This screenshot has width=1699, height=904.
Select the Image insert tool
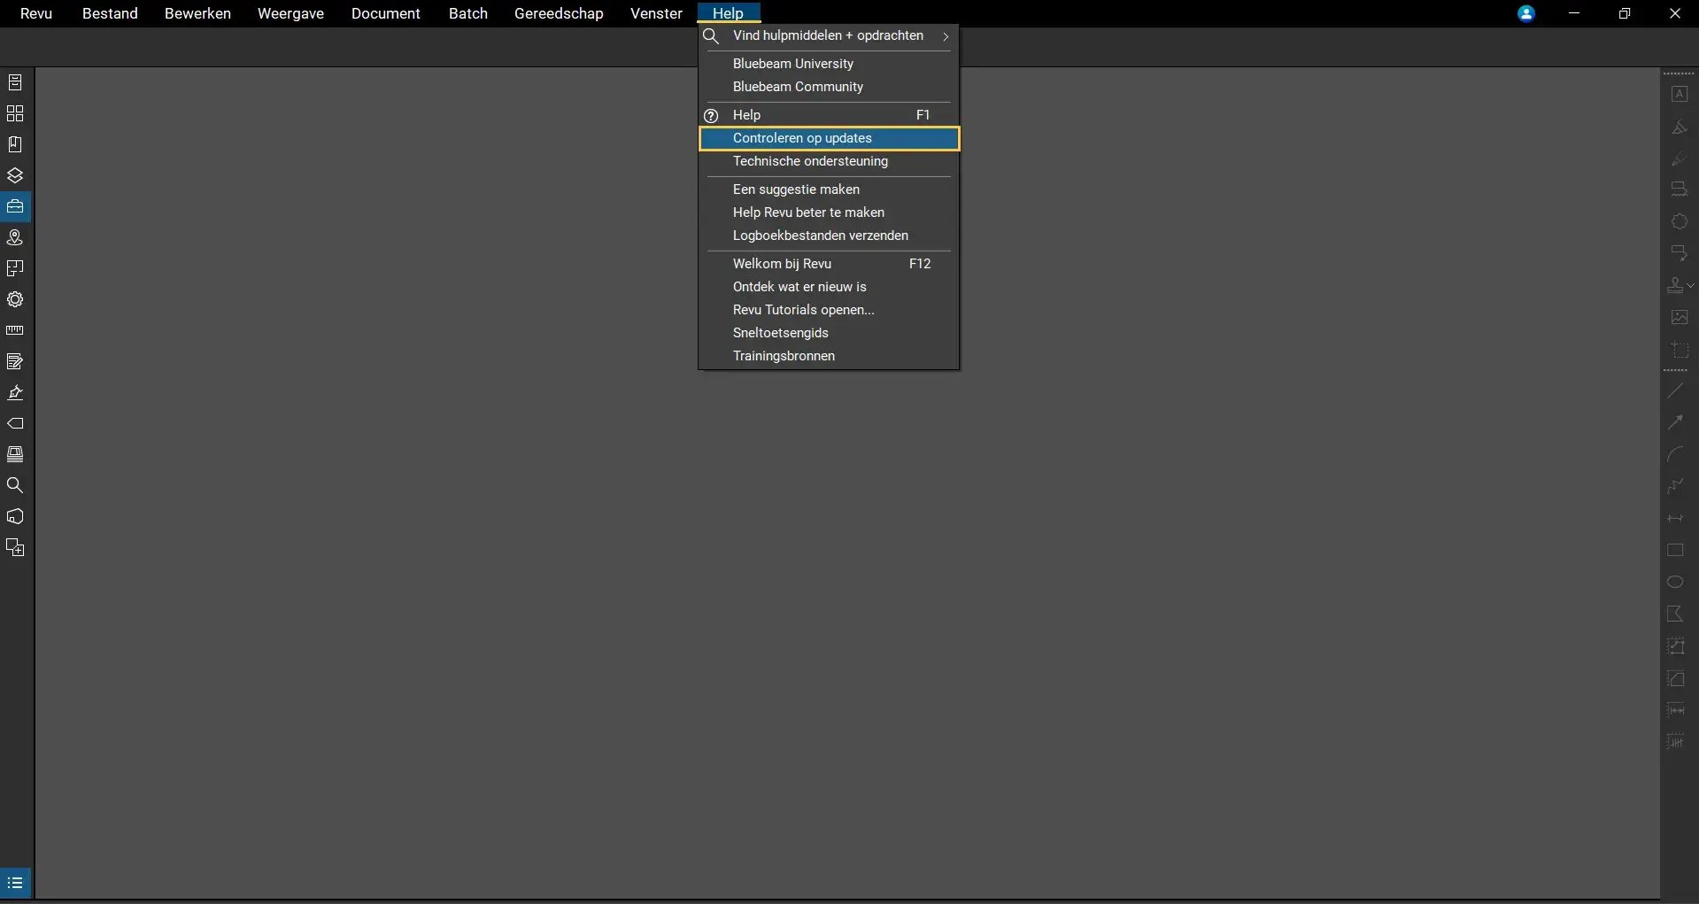click(x=1679, y=317)
